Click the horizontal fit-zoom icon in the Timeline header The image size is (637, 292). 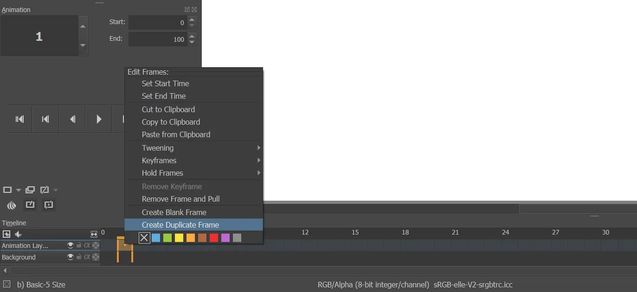click(94, 235)
